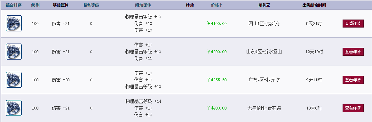Open 查看详情 for 广东4区-状元坊 ring
The width and height of the screenshot is (372, 122).
coord(353,80)
